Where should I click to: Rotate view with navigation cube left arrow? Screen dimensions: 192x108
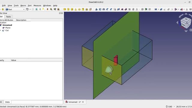click(177, 22)
